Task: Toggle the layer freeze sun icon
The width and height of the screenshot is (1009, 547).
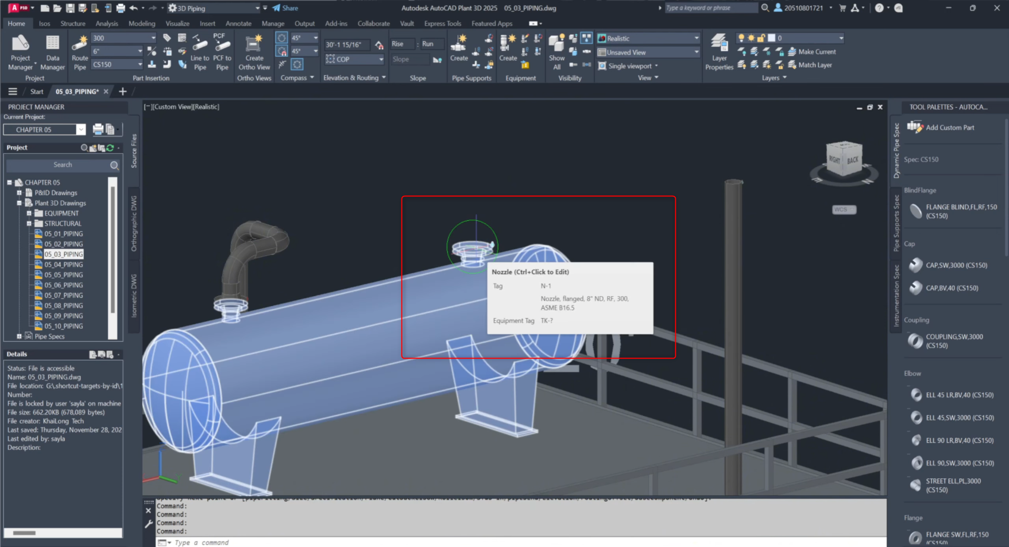Action: coord(751,38)
